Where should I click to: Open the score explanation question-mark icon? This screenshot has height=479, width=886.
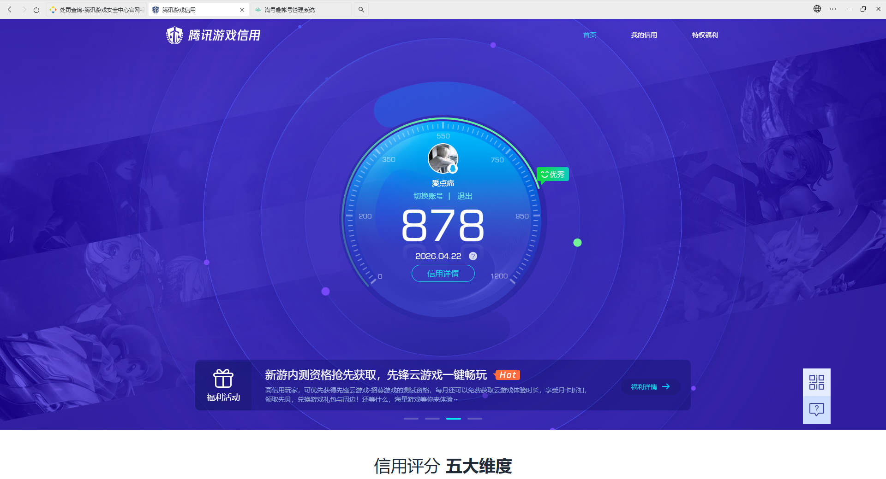click(x=472, y=256)
